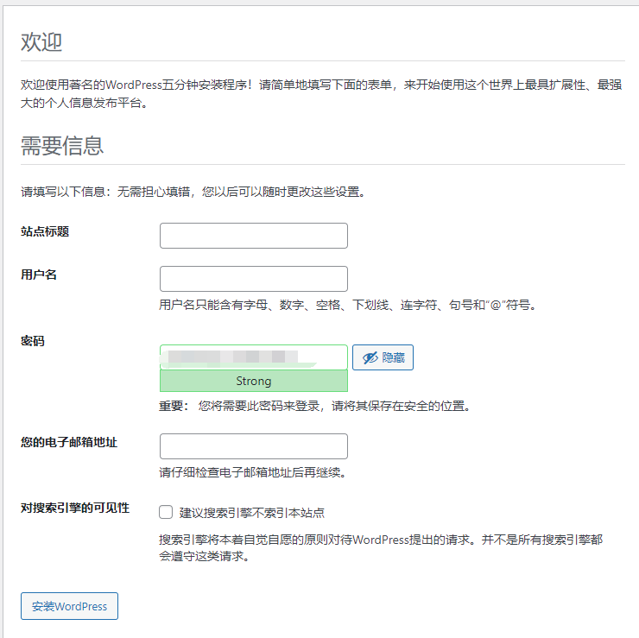Select the 您的电子邮箱地址 input box

[x=254, y=446]
